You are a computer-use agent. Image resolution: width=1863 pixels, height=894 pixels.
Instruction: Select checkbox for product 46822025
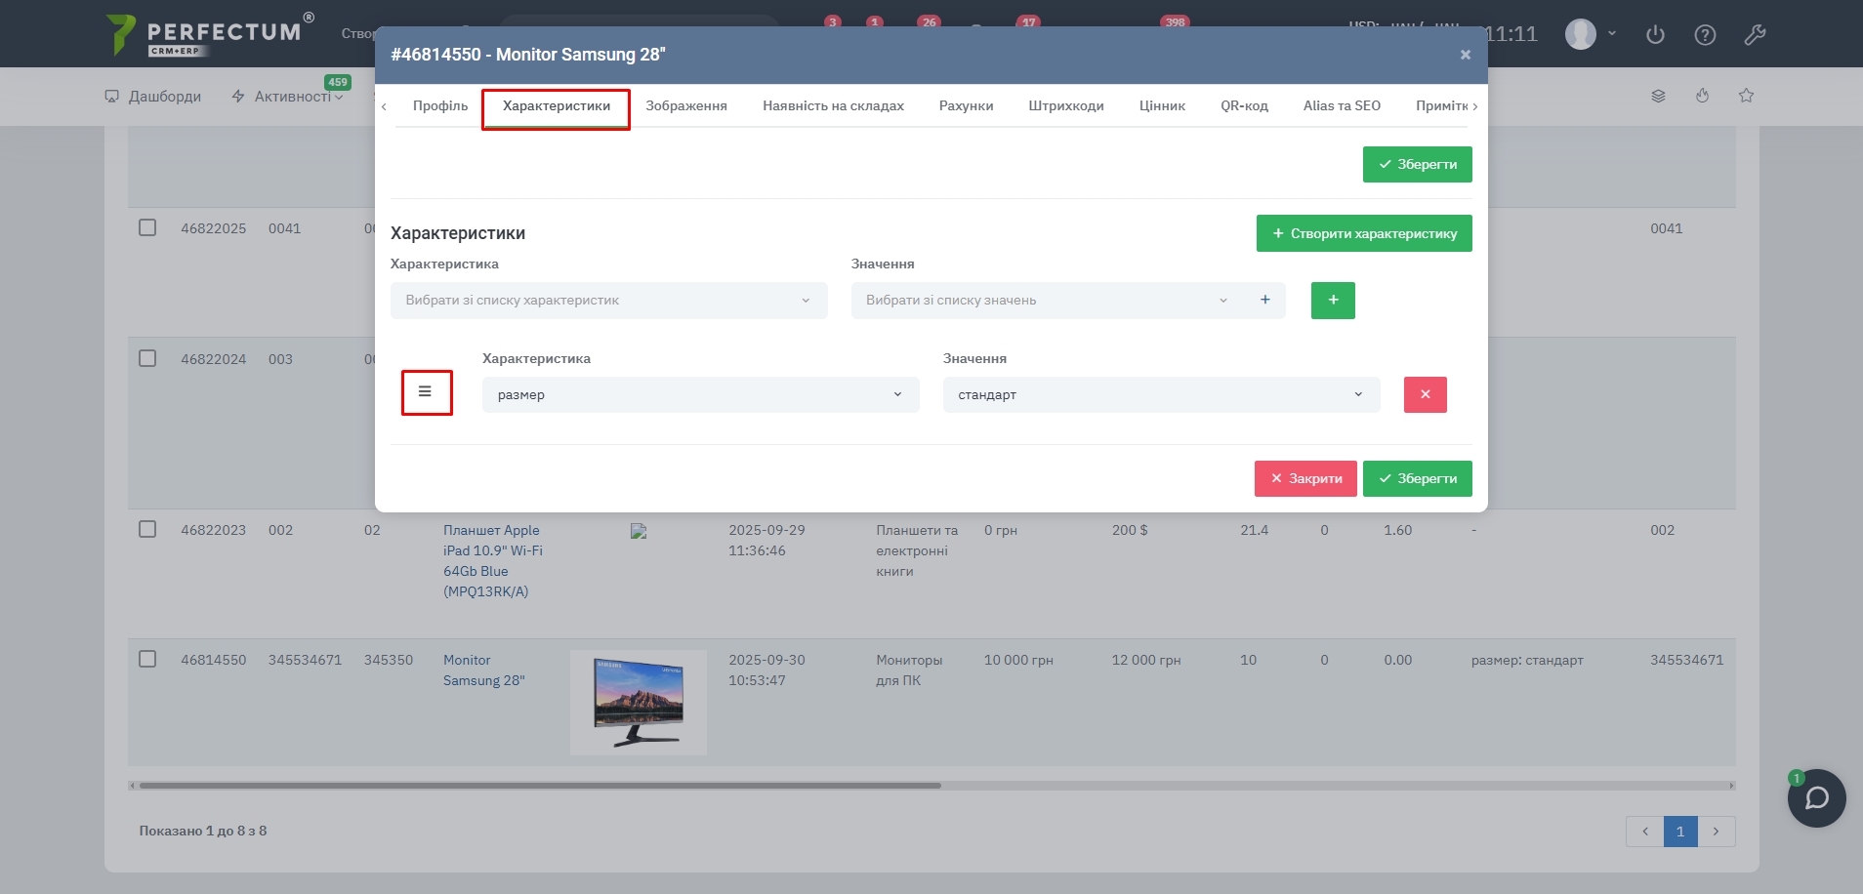147,227
